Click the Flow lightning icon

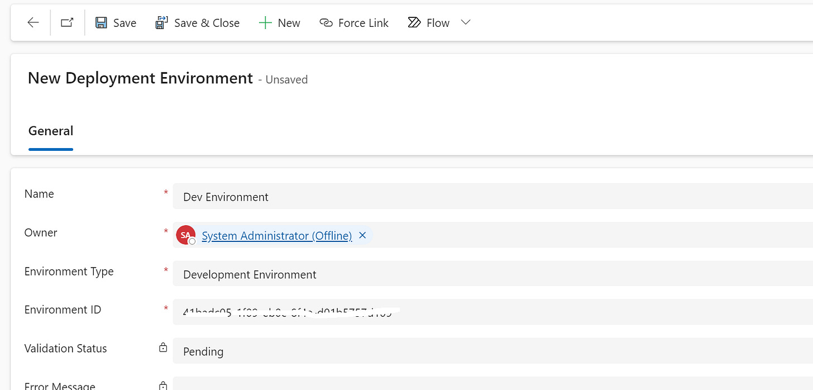pyautogui.click(x=414, y=22)
